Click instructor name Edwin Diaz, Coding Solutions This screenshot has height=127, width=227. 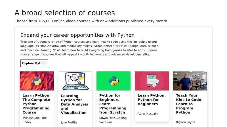coord(113,120)
